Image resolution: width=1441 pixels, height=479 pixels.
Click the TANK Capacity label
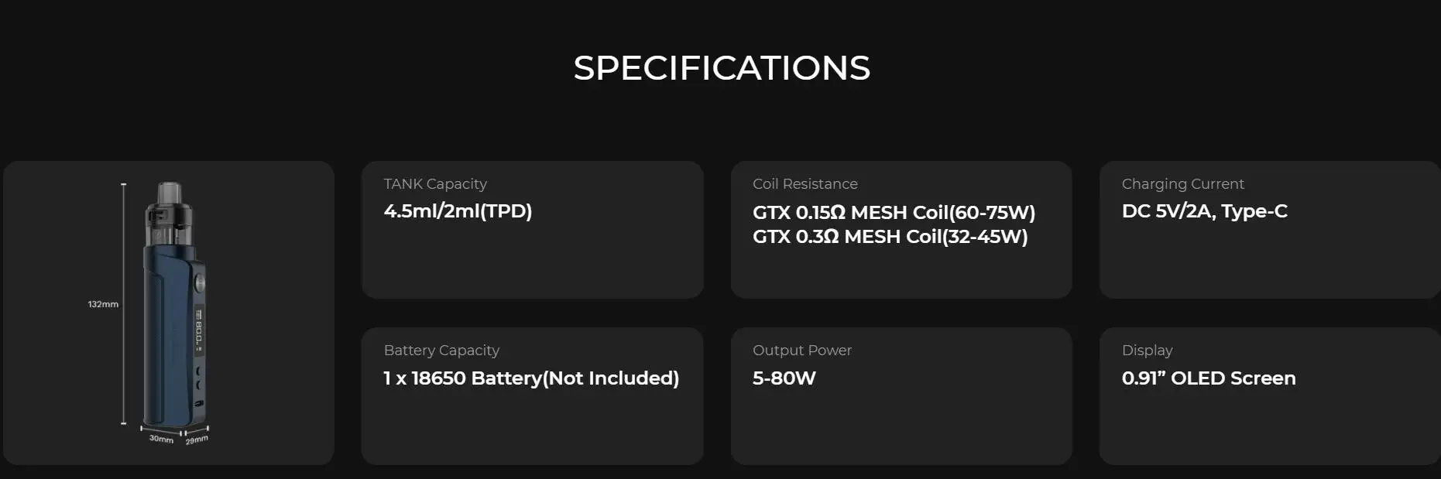coord(435,184)
